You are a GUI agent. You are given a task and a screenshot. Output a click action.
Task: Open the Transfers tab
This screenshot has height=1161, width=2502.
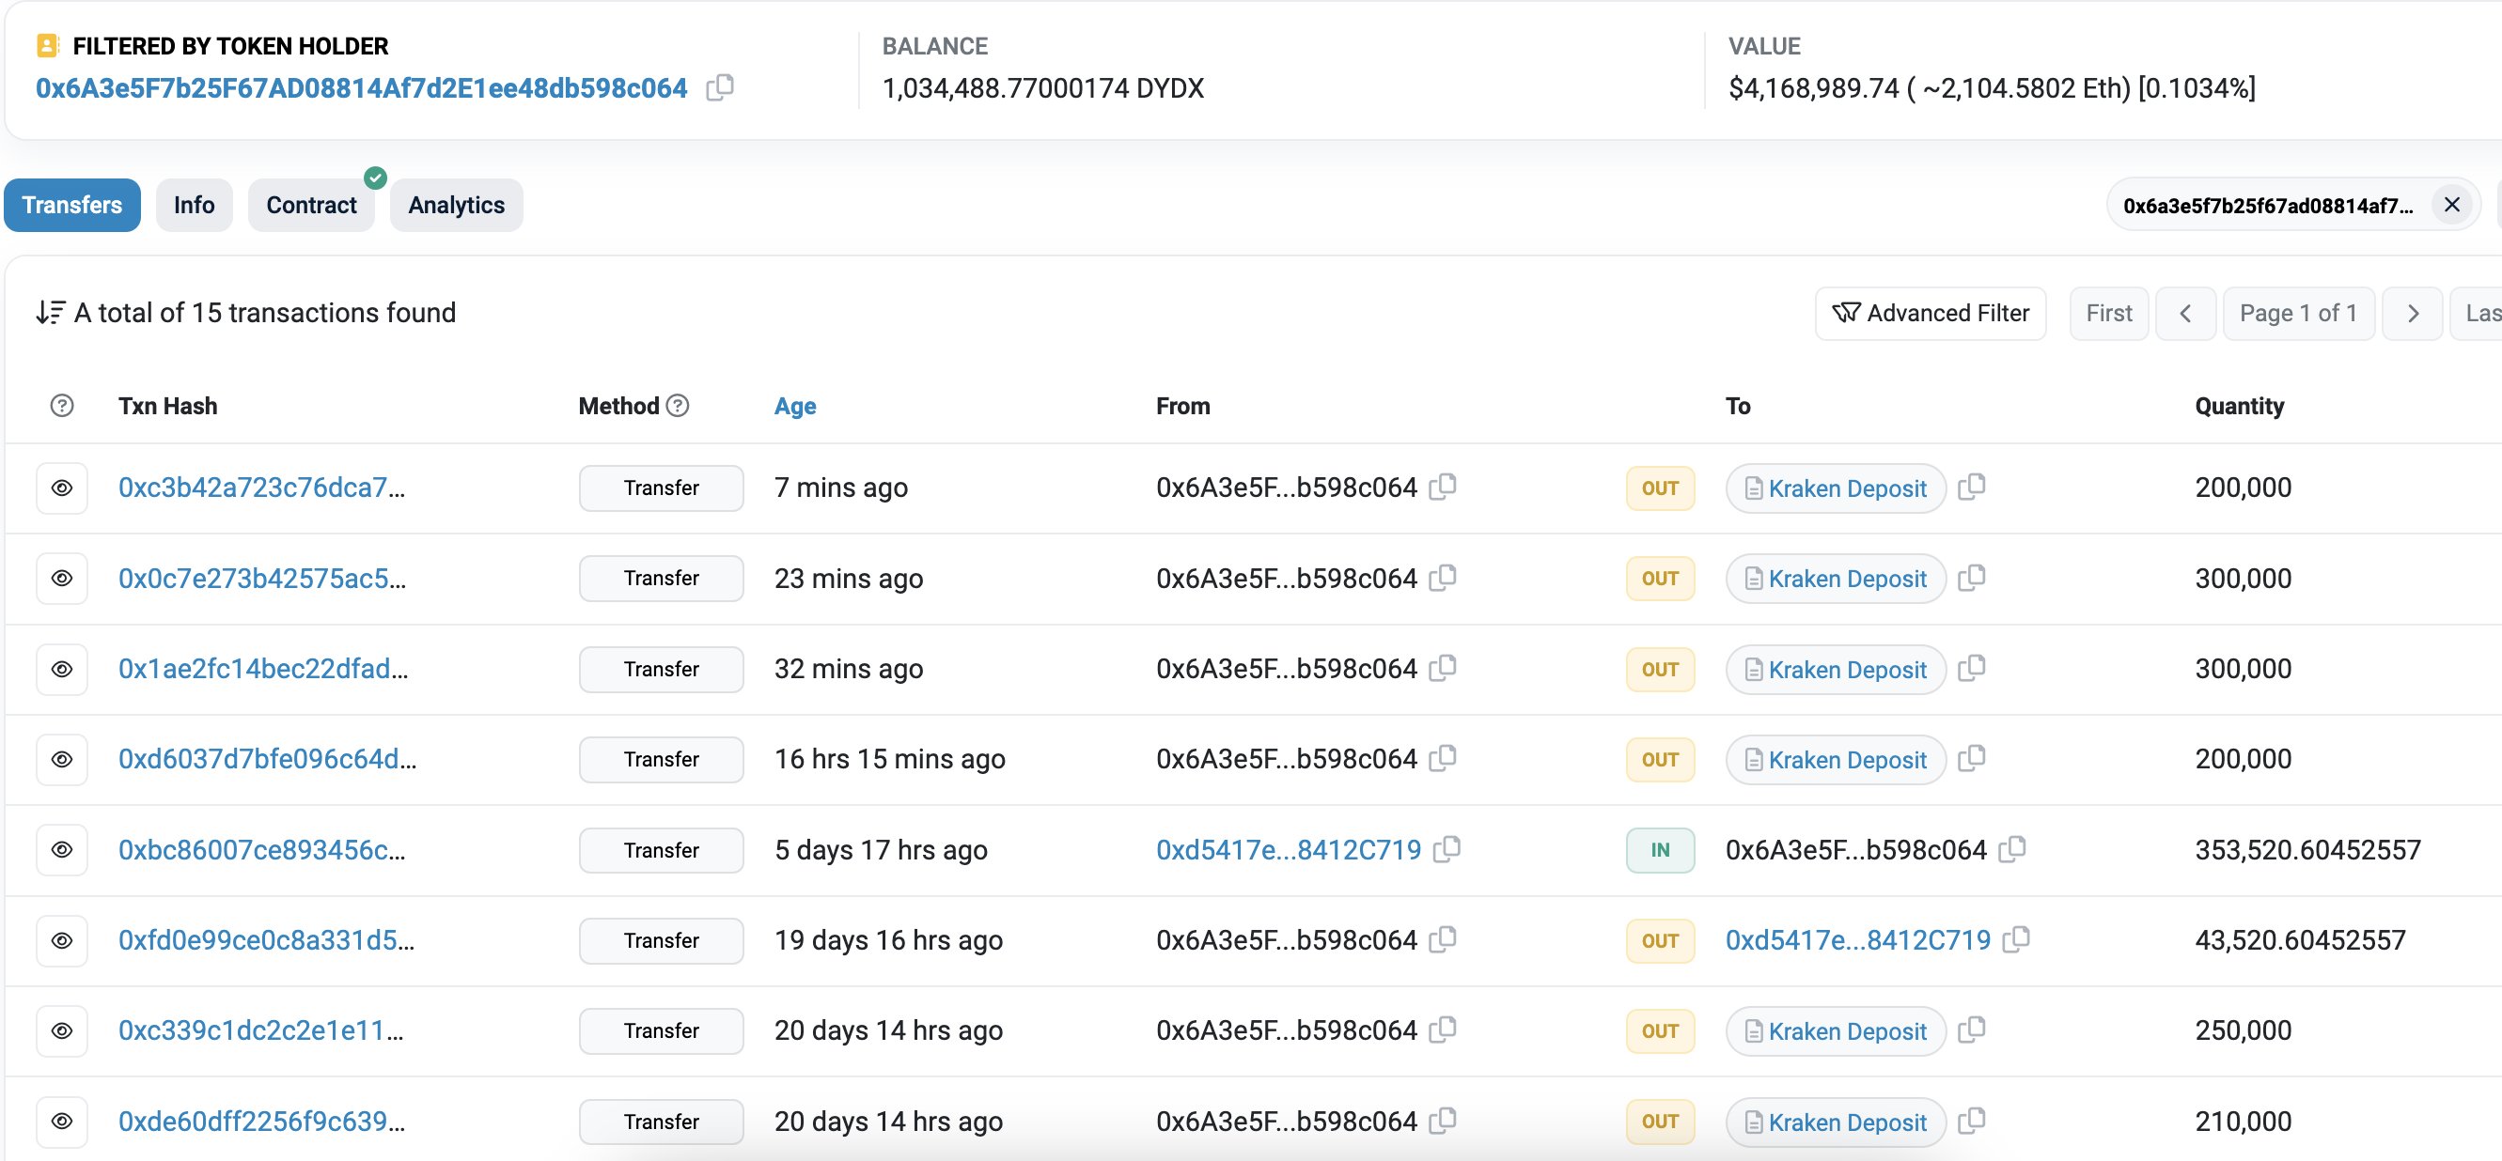pyautogui.click(x=73, y=205)
